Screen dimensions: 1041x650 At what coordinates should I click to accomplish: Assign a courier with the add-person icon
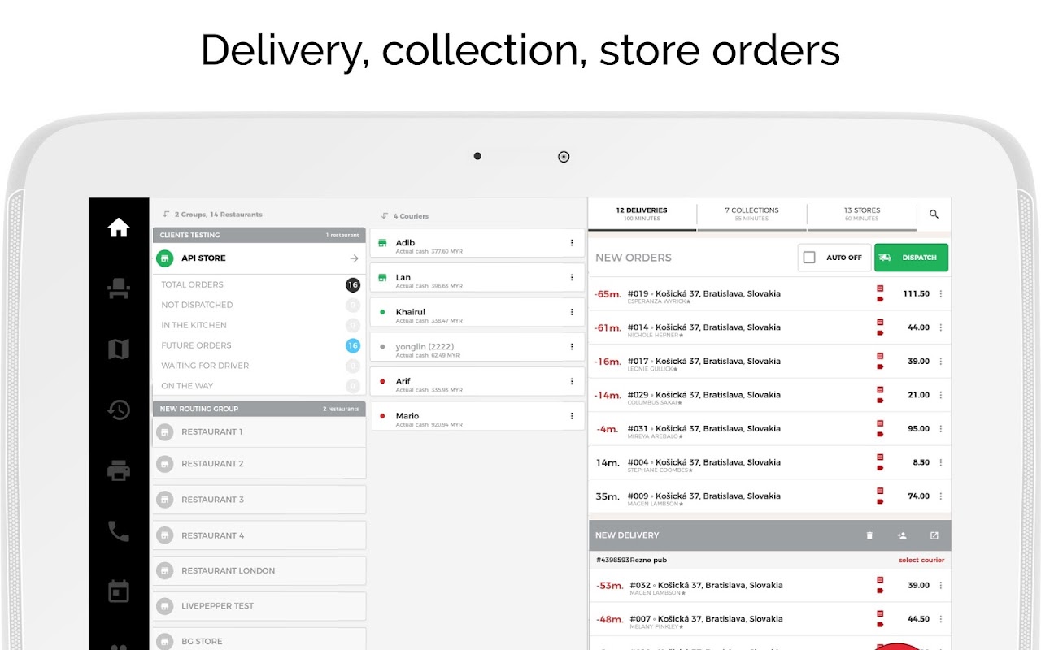click(902, 535)
